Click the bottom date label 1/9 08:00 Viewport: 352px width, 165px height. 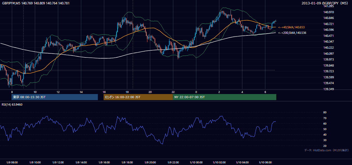click(12, 162)
